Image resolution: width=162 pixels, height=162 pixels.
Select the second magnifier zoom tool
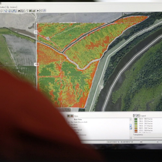click(8, 11)
